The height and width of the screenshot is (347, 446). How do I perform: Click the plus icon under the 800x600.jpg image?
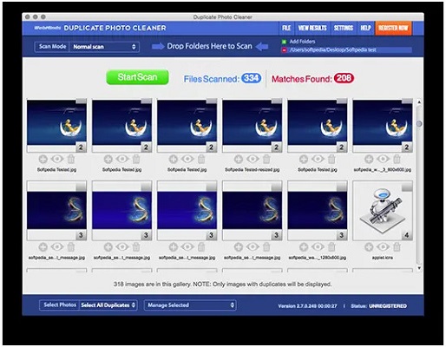[x=369, y=159]
